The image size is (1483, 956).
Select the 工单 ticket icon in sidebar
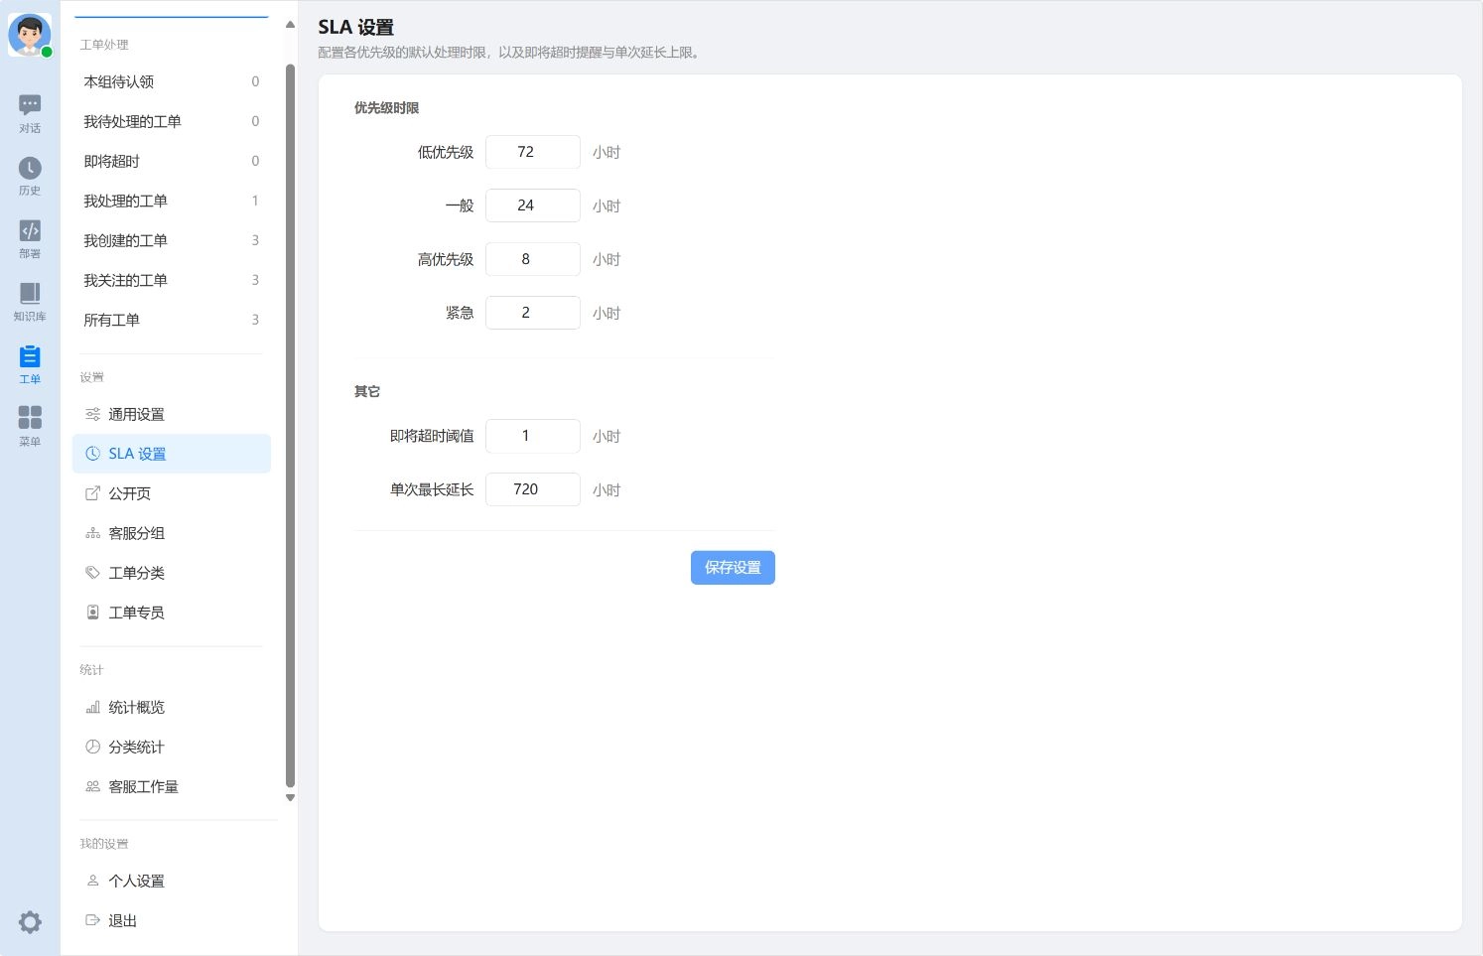point(30,364)
